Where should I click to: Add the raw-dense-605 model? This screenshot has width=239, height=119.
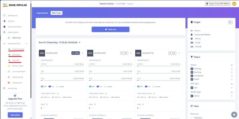pos(124,53)
